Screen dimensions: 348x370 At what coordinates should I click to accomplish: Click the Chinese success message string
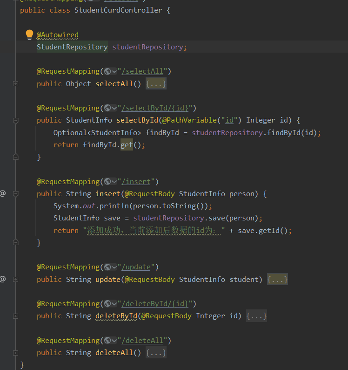(154, 231)
